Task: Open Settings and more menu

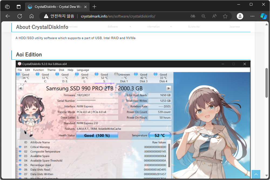Action: (x=252, y=16)
